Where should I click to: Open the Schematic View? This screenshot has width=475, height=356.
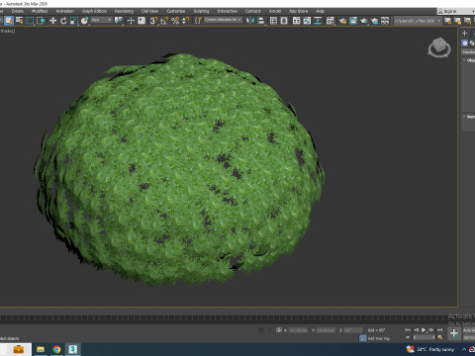click(318, 21)
